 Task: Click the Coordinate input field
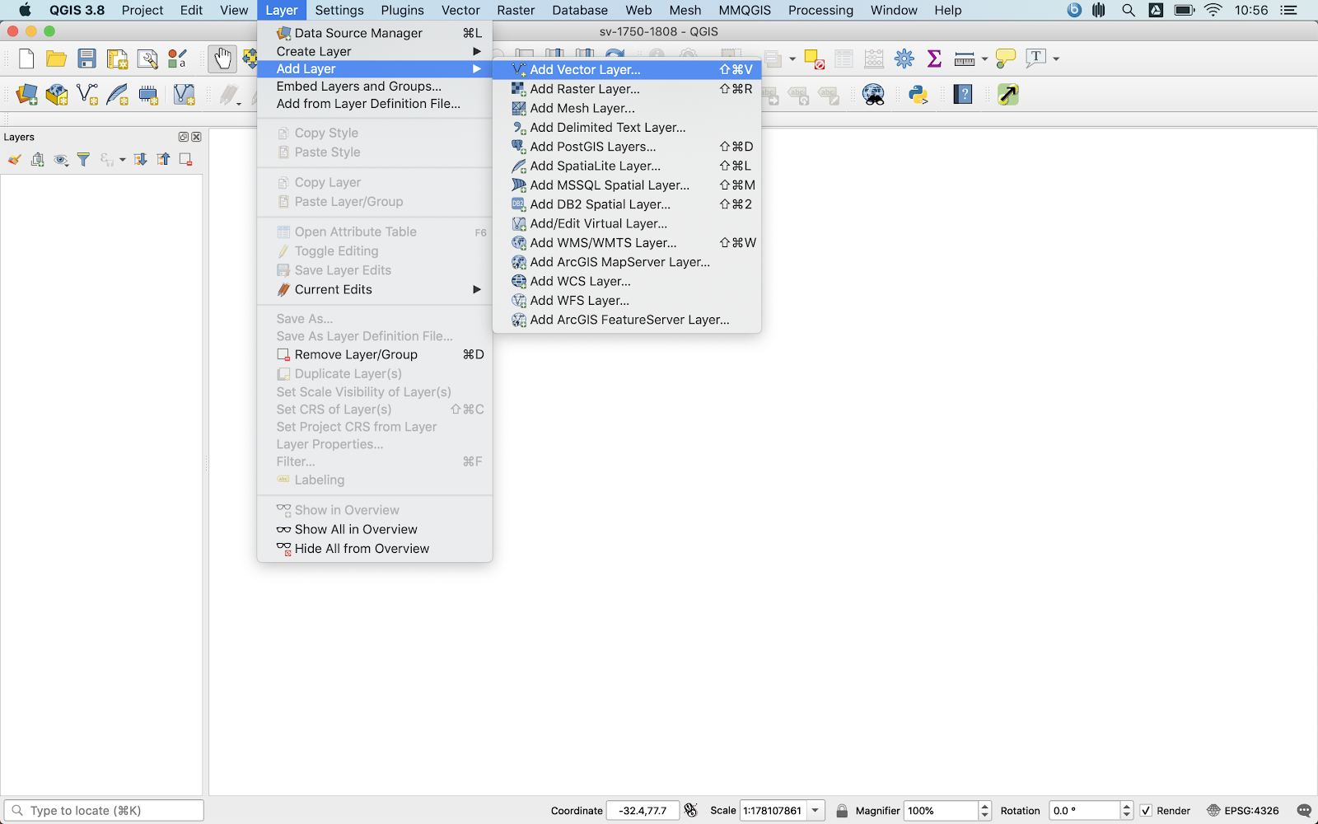[x=643, y=811]
